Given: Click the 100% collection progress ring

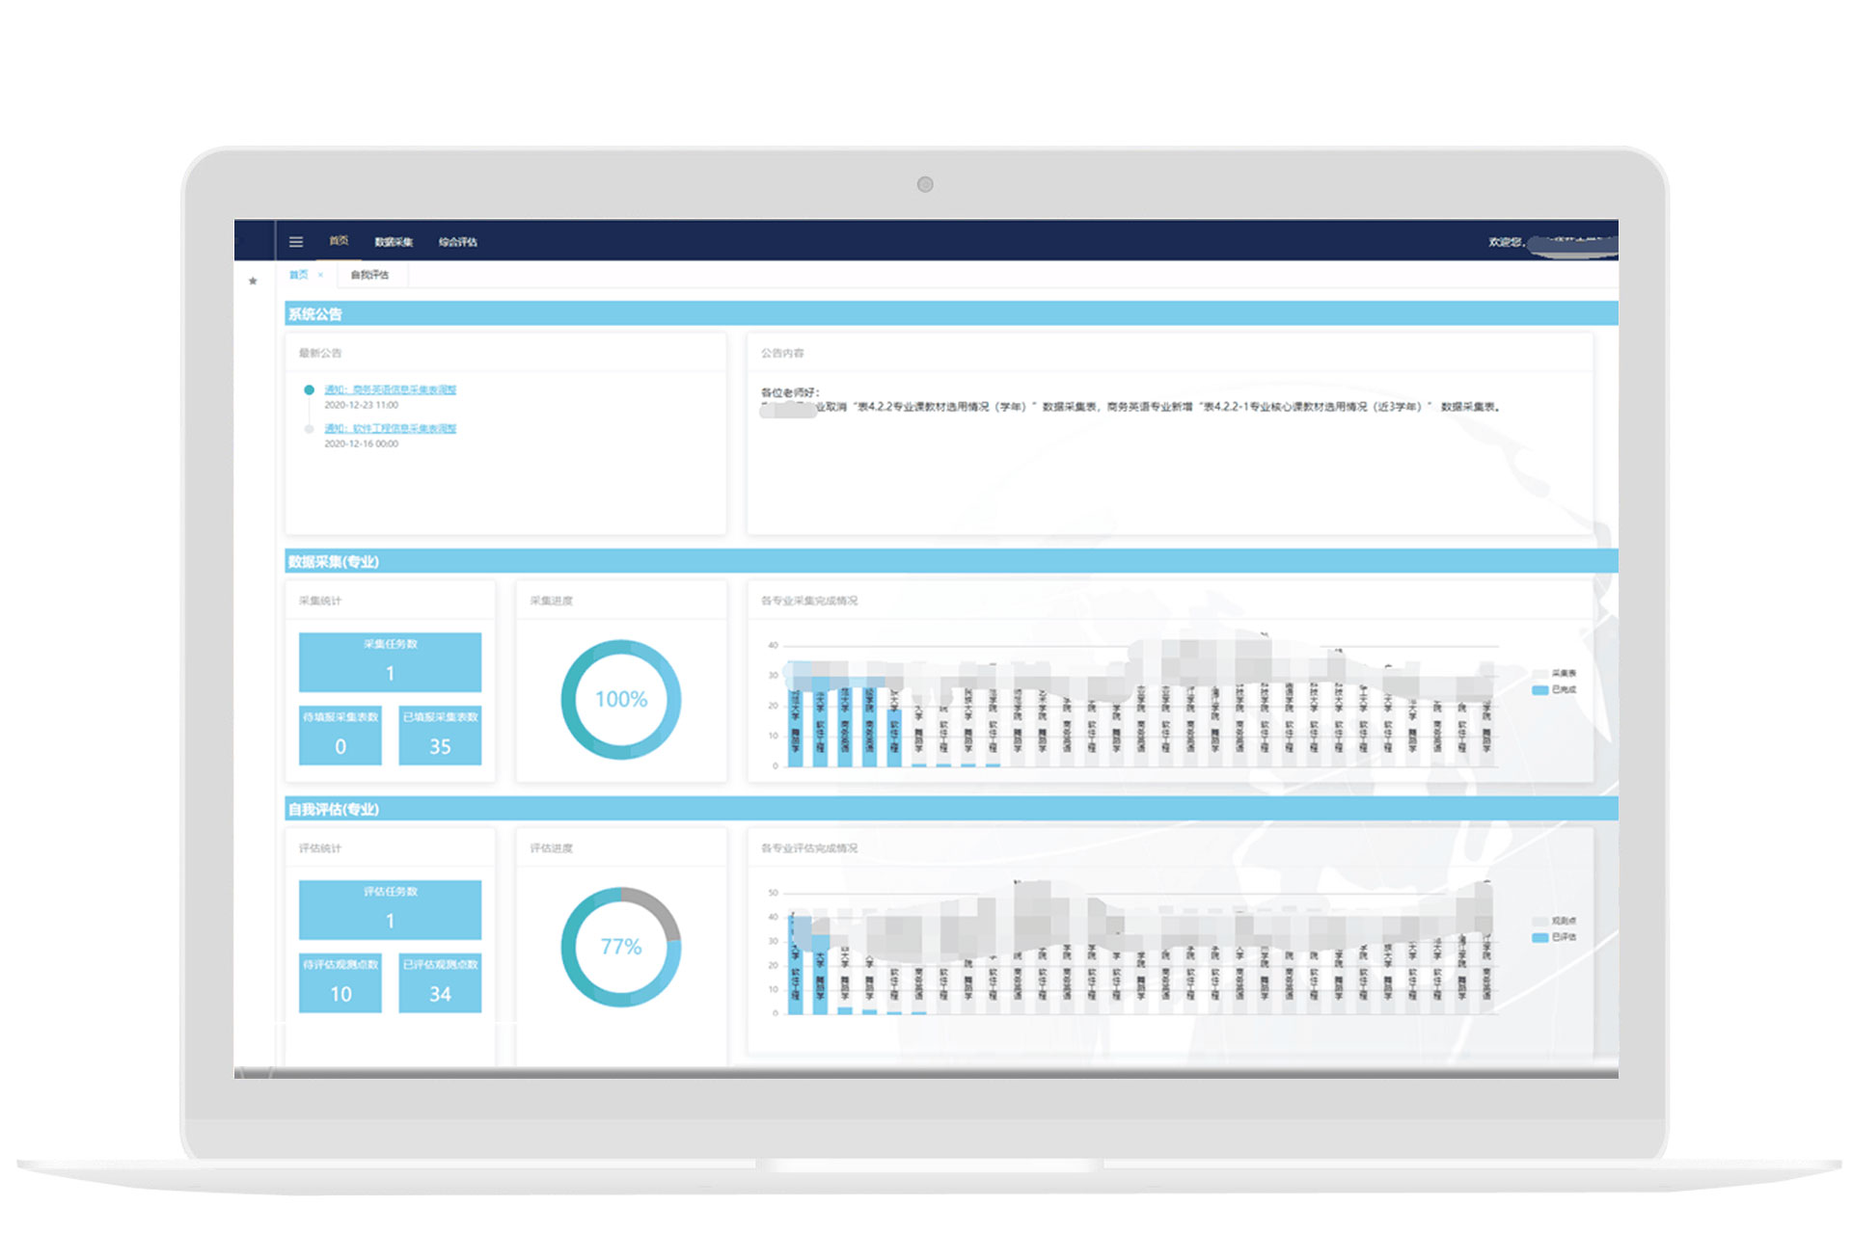Looking at the screenshot, I should click(x=620, y=699).
